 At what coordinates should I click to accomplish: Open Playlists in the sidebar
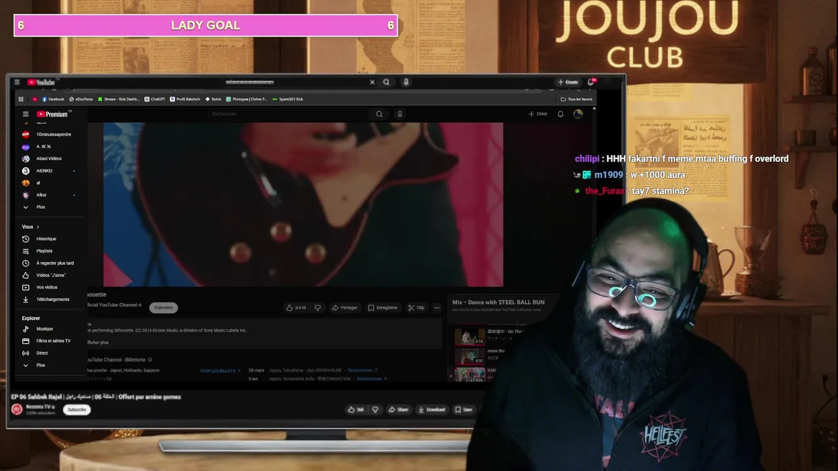coord(38,251)
